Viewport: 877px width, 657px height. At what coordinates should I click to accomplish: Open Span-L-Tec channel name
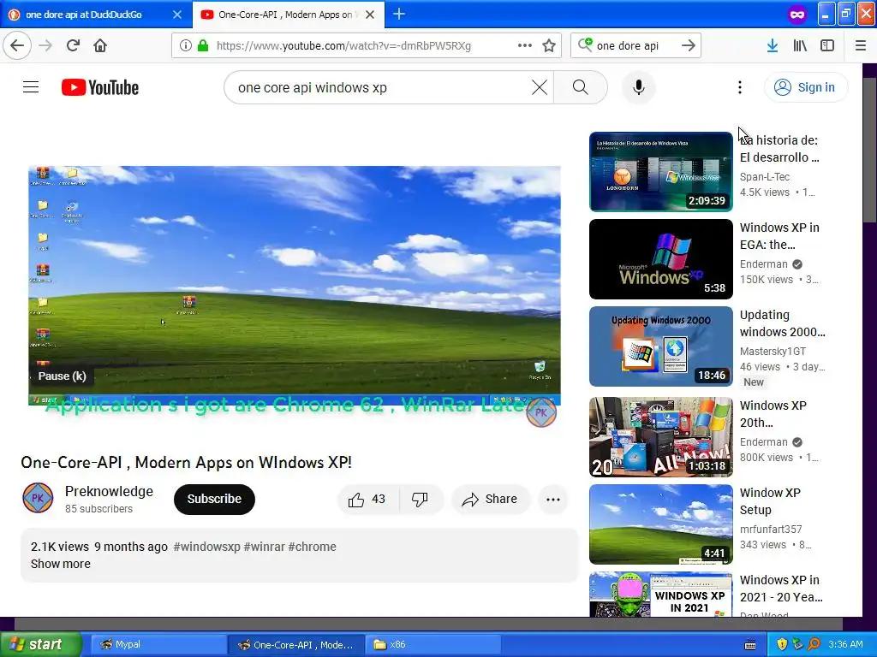(x=765, y=176)
